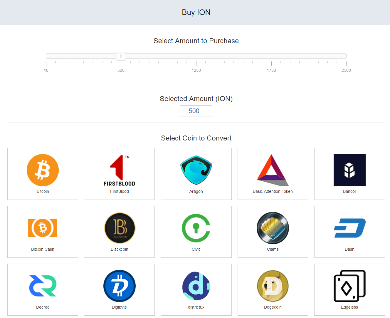The image size is (390, 318).
Task: Click the Basic Attention Token label
Action: point(273,191)
